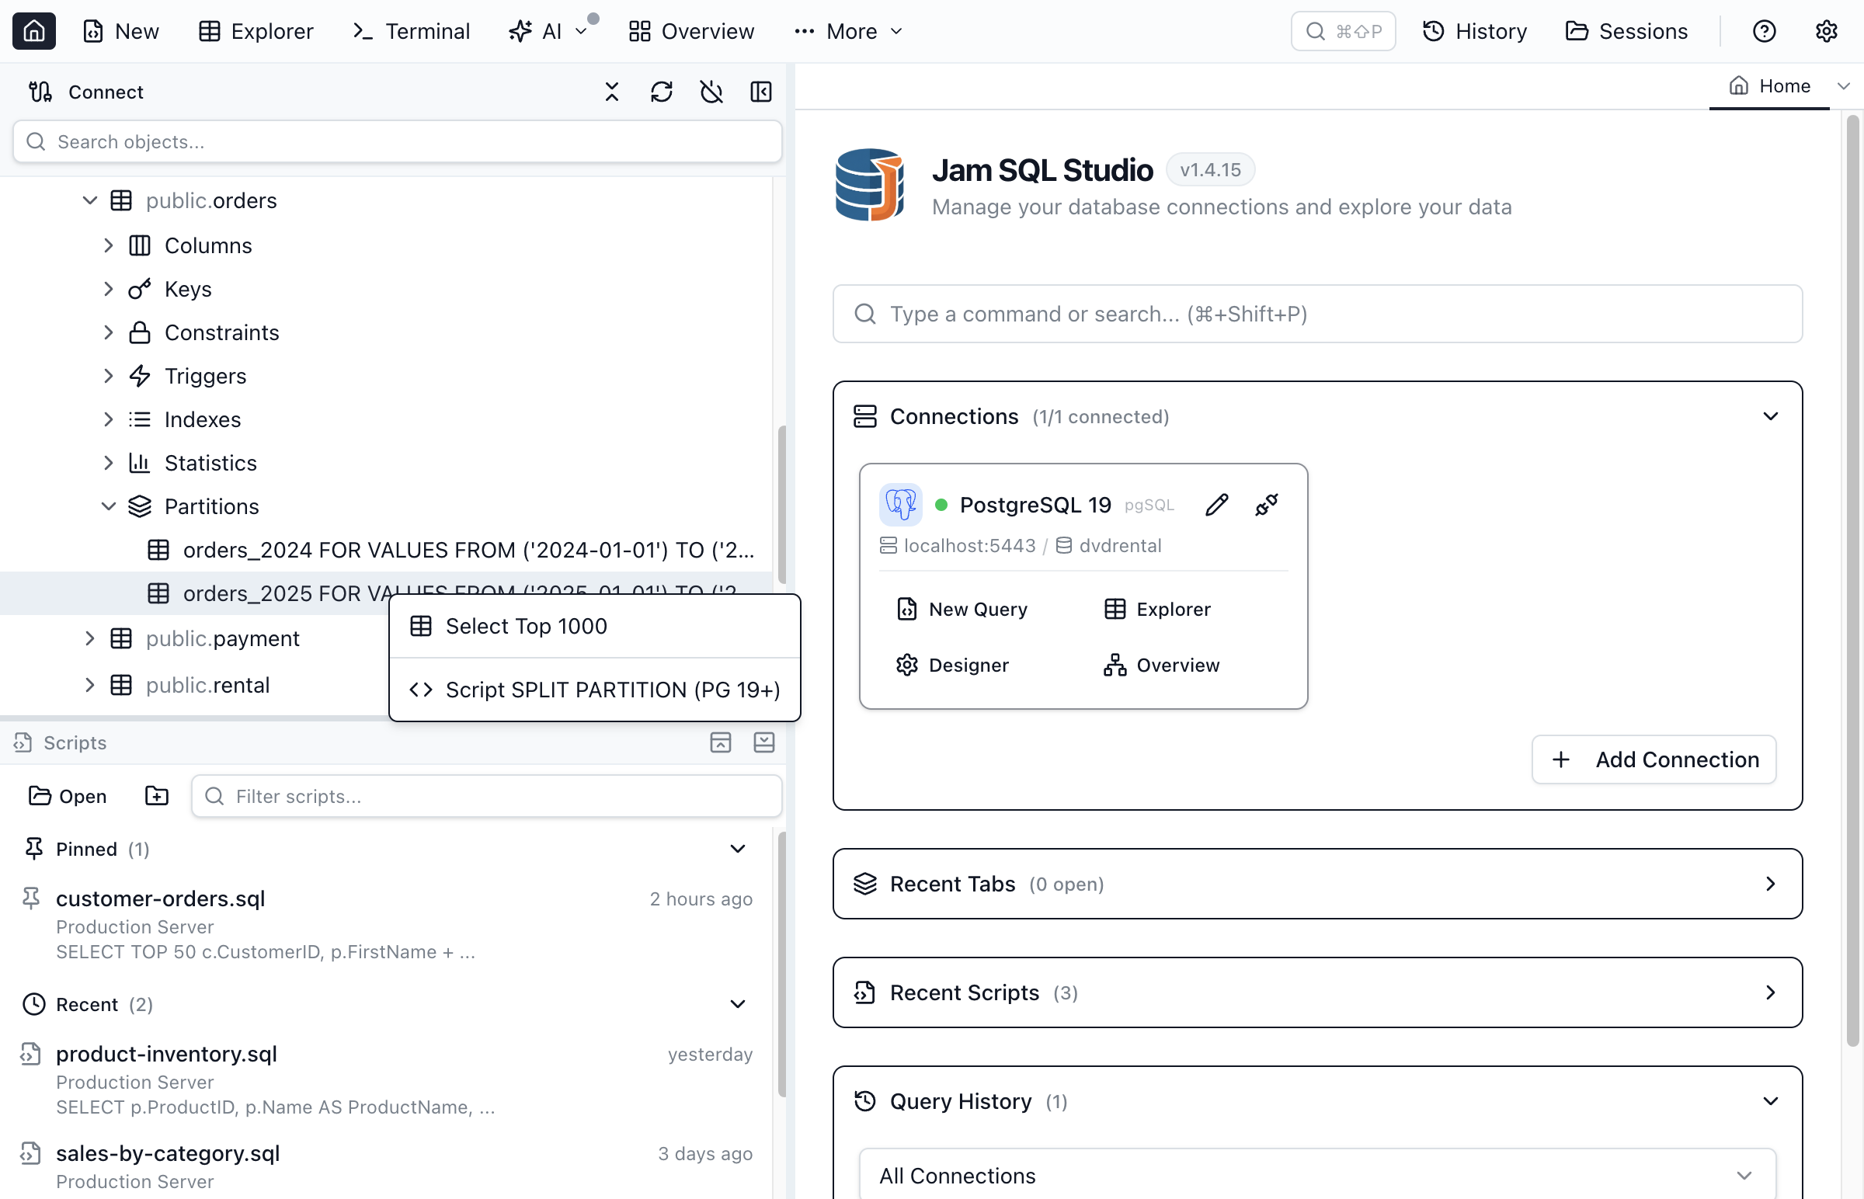Maximize the Scripts panel
1864x1199 pixels.
[720, 742]
